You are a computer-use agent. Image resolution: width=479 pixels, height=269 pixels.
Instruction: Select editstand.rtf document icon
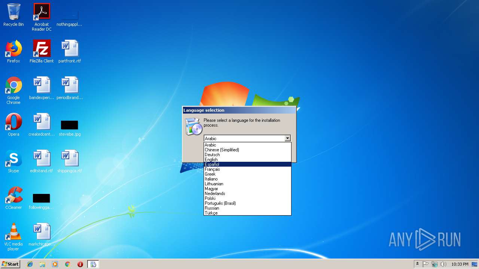(x=42, y=161)
